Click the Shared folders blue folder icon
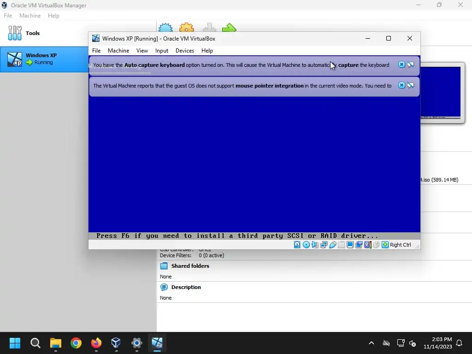The image size is (472, 354). [x=164, y=266]
